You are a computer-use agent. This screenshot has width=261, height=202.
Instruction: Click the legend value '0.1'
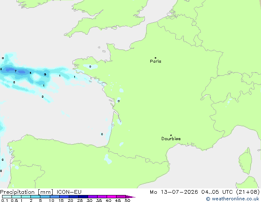pyautogui.click(x=5, y=200)
